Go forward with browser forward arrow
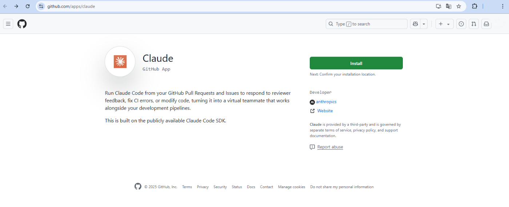This screenshot has width=509, height=207. (x=16, y=6)
